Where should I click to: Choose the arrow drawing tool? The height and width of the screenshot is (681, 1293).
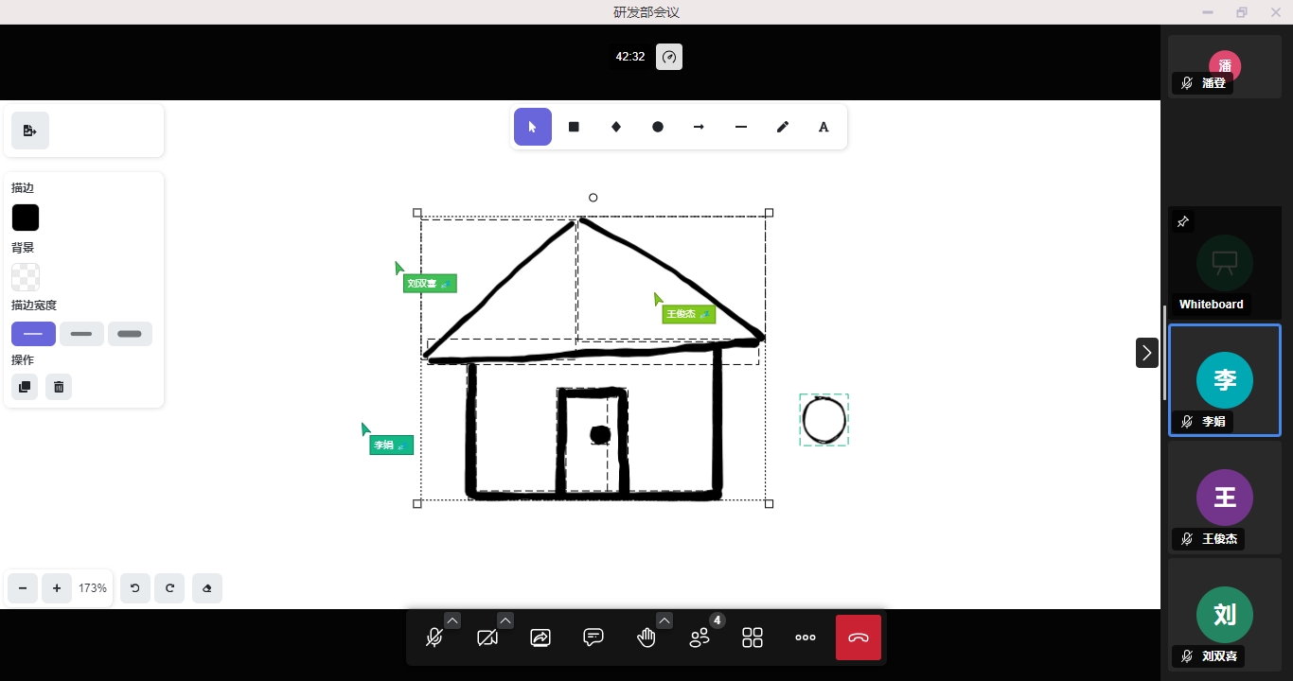point(700,127)
